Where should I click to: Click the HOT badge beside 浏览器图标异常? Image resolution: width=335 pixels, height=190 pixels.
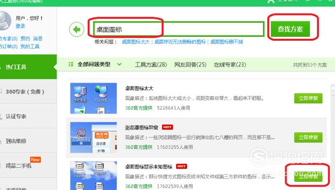point(167,127)
